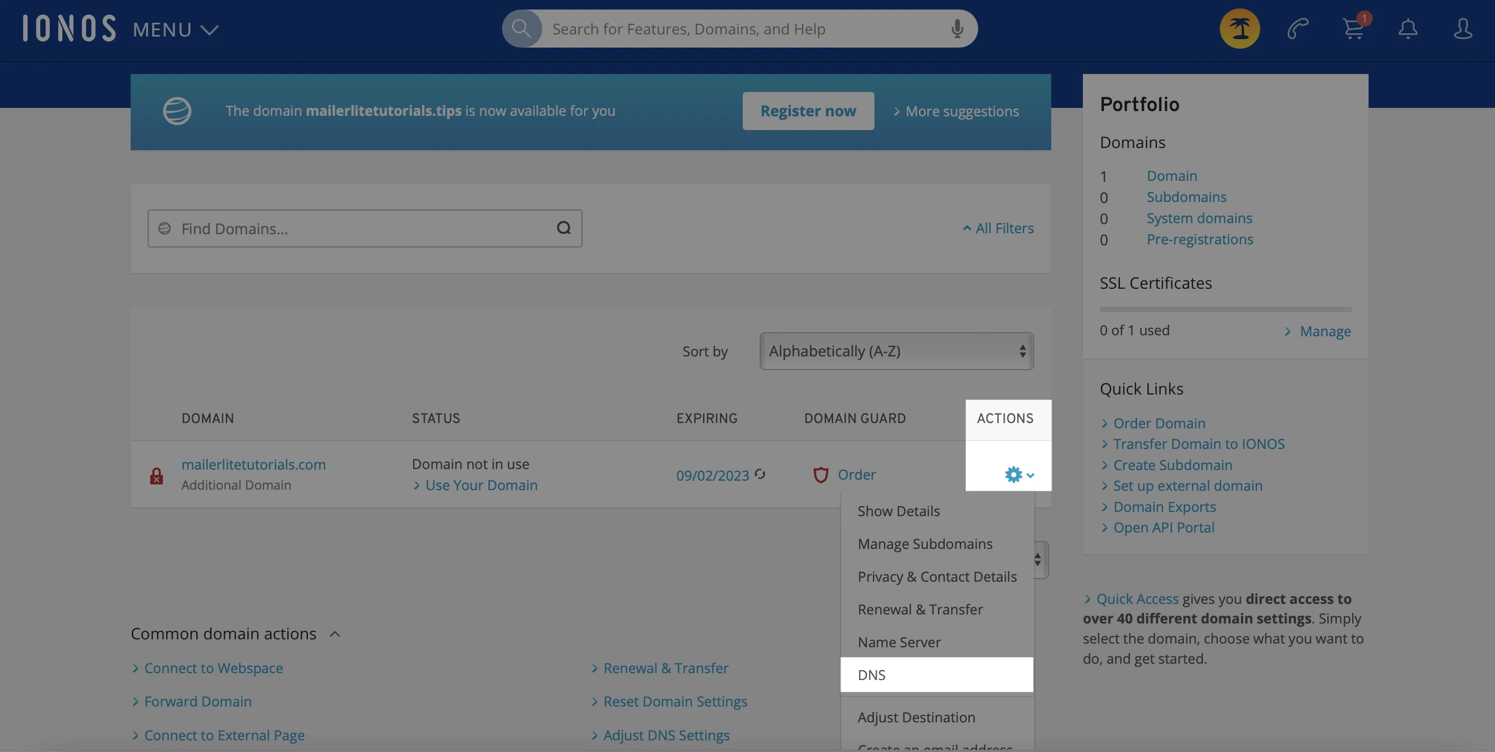Screen dimensions: 1495x752
Task: Click the auto-renew icon beside expiry date
Action: (760, 475)
